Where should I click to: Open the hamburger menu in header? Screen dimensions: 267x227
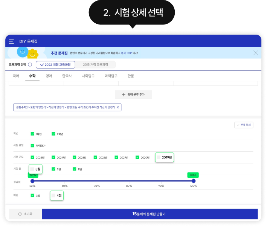12,41
